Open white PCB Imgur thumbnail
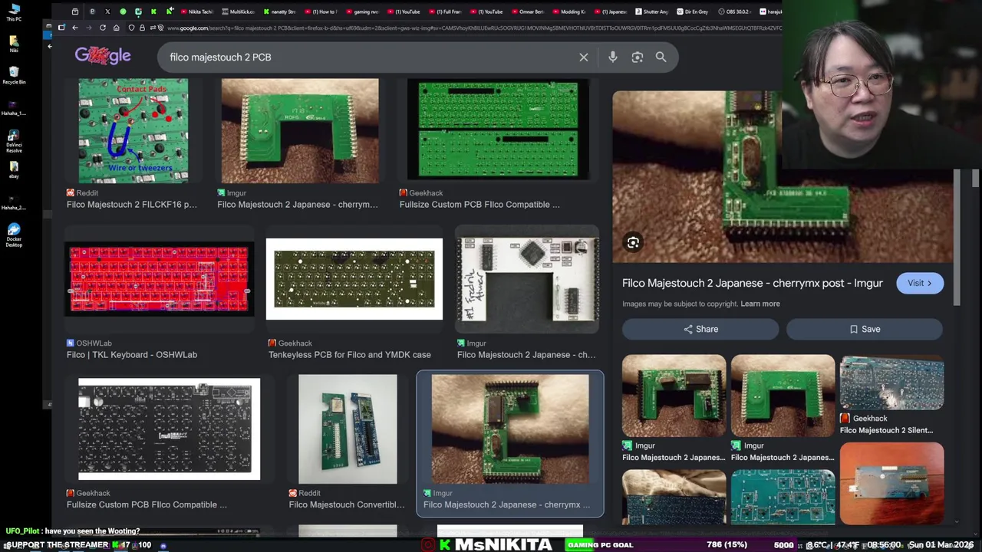Screen dimensions: 982x552 [527, 280]
